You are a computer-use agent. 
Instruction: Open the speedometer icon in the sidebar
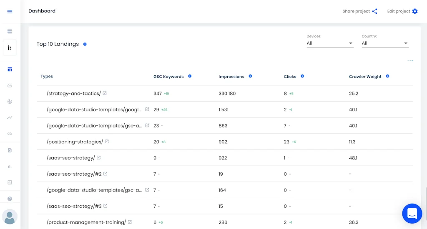10,86
